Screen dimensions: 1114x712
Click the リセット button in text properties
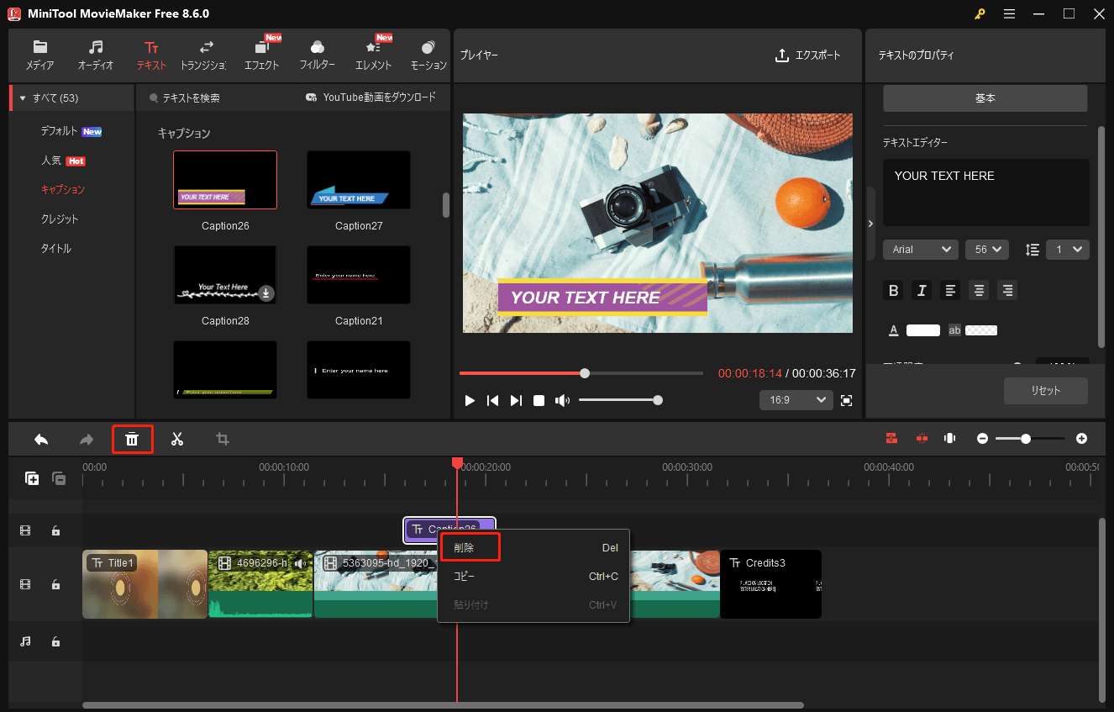coord(1045,390)
